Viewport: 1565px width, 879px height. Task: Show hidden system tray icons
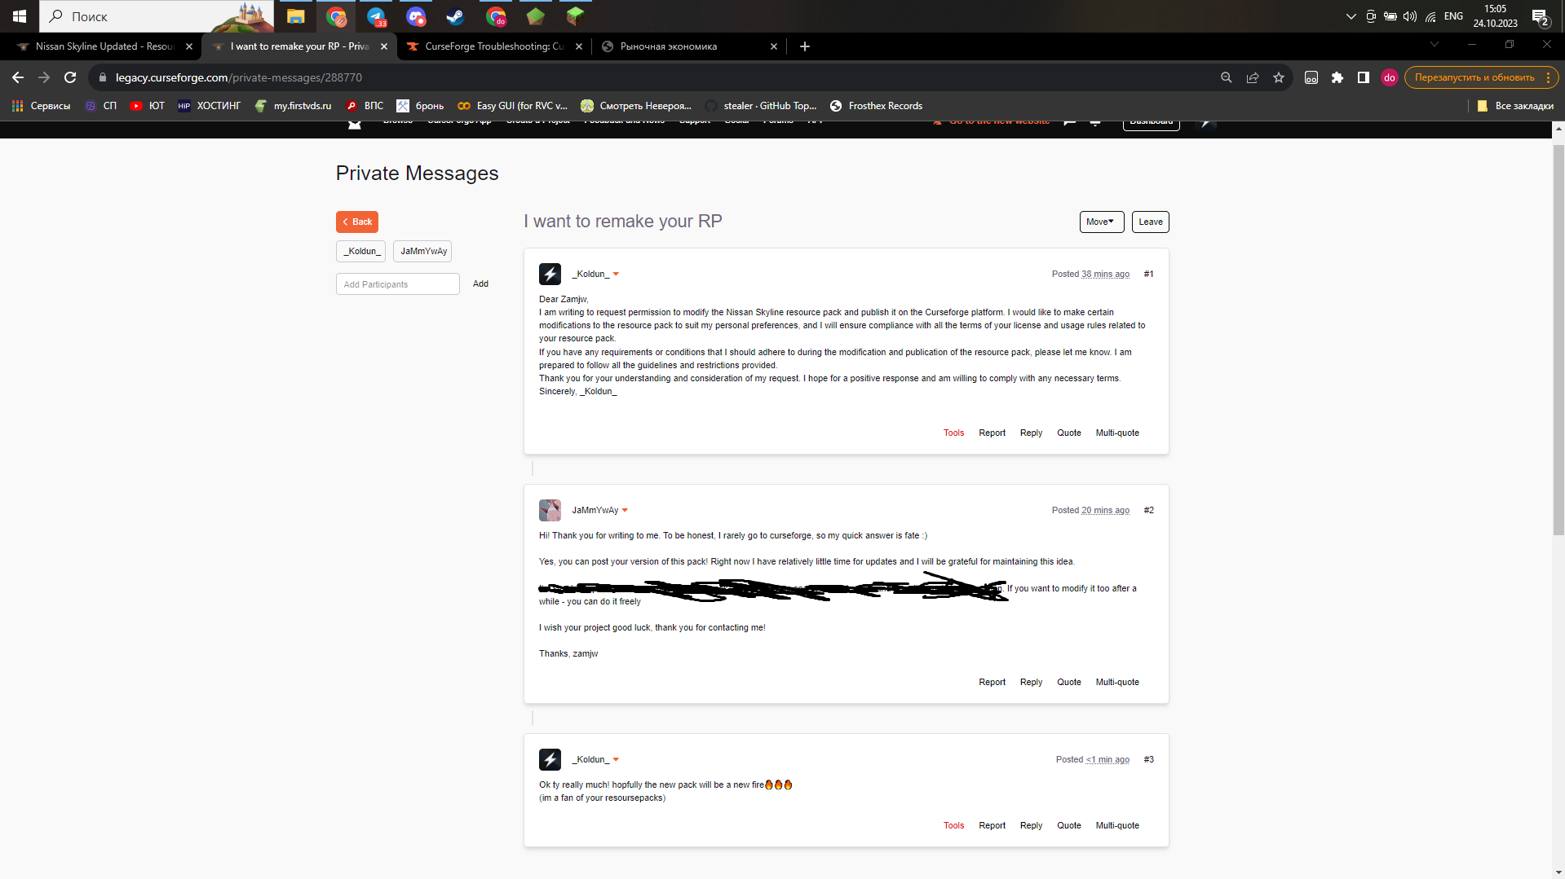(1351, 16)
